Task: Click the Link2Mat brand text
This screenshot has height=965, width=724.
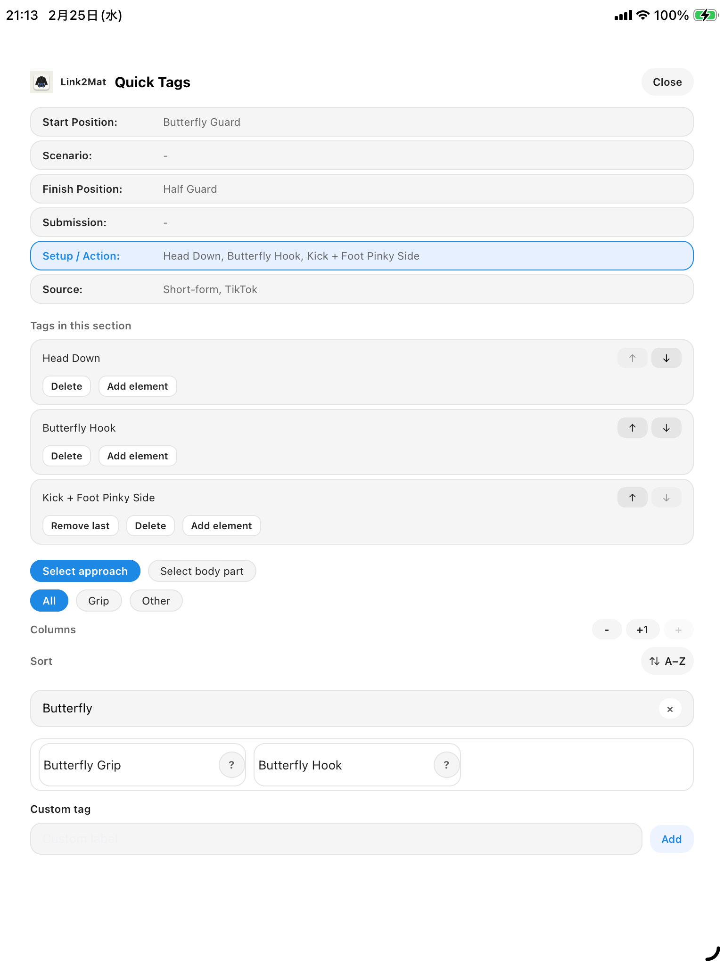Action: 83,82
